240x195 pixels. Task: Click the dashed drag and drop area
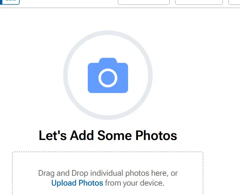(x=108, y=174)
